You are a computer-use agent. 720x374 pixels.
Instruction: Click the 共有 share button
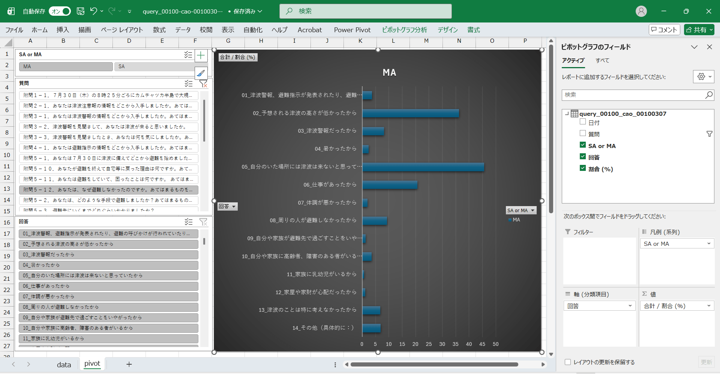(x=699, y=30)
